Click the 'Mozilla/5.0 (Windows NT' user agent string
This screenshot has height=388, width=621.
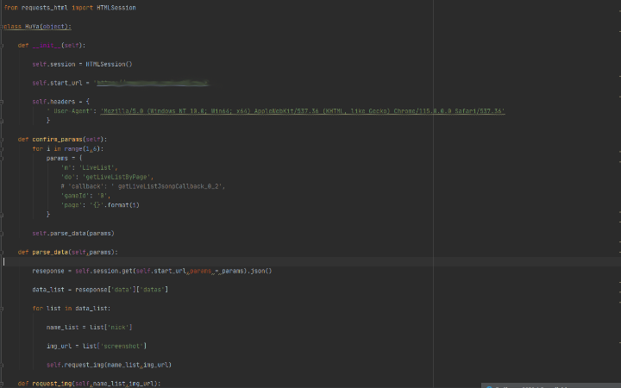[303, 111]
